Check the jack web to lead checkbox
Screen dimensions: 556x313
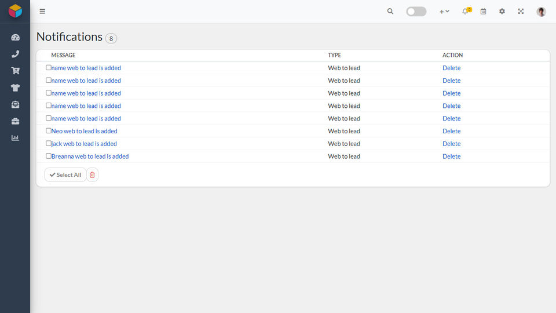49,143
